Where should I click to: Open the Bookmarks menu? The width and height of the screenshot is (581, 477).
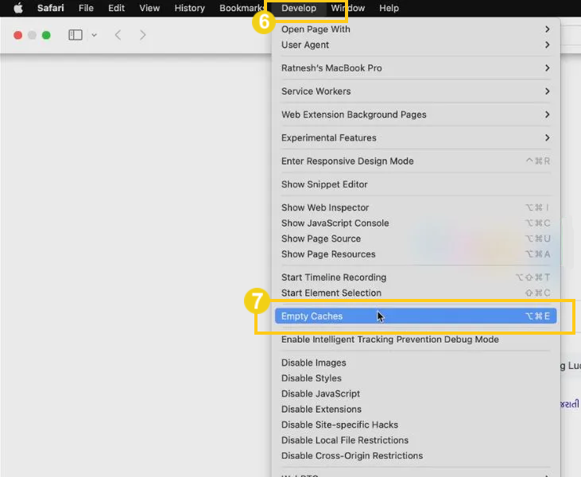pos(241,8)
